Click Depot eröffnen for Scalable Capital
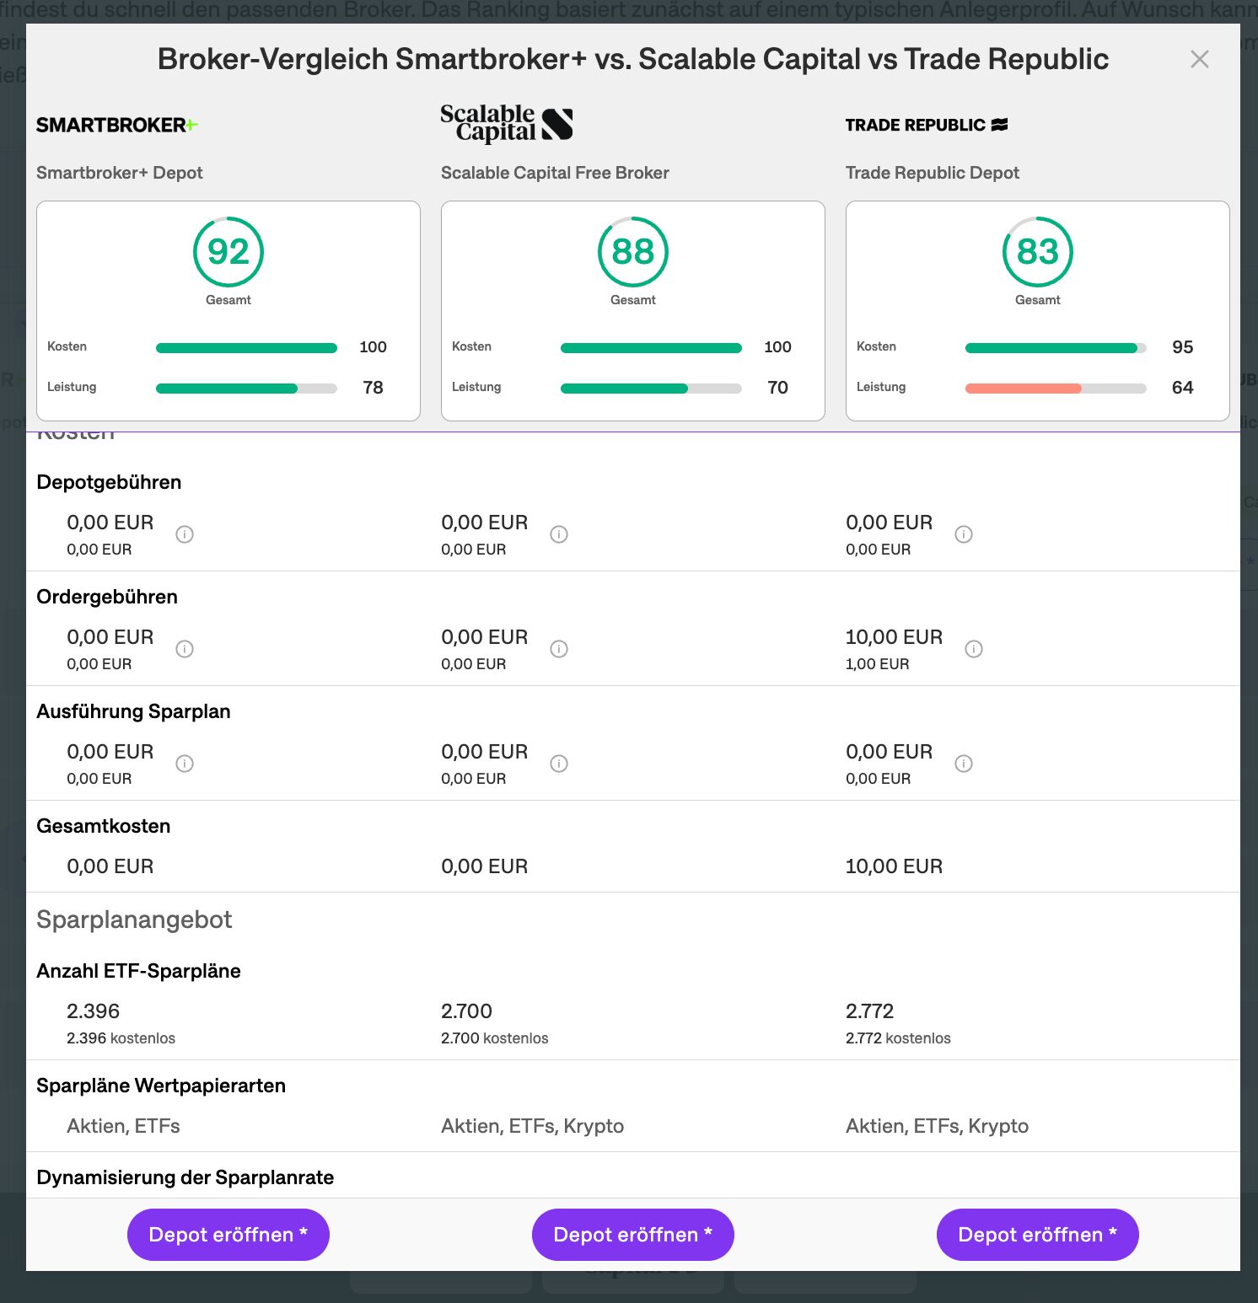Viewport: 1258px width, 1303px height. coord(633,1235)
